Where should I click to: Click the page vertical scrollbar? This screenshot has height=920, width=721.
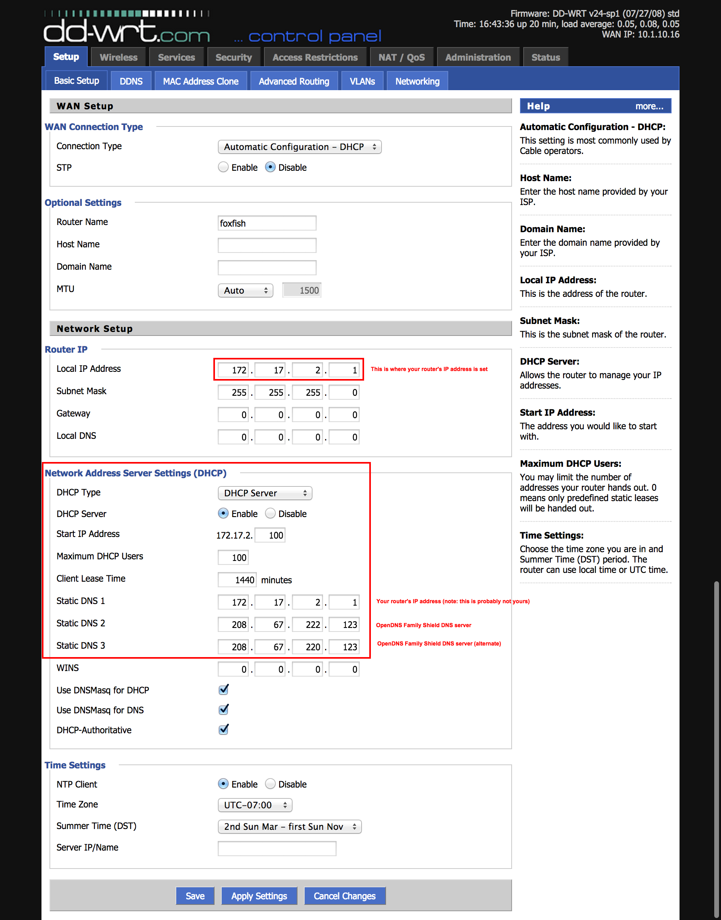click(716, 718)
